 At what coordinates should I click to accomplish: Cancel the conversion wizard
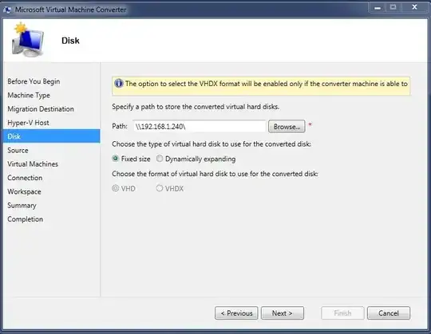pyautogui.click(x=389, y=313)
